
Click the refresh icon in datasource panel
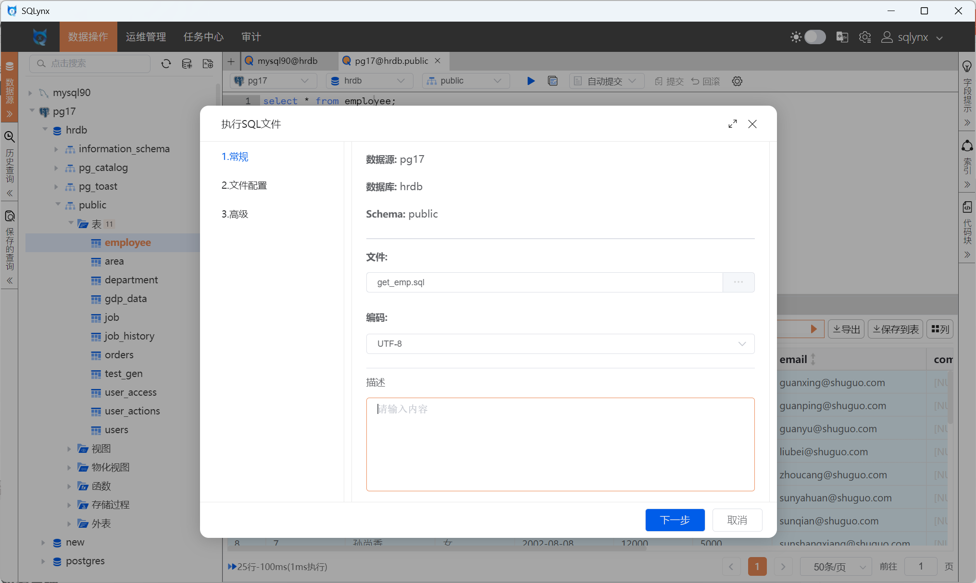click(x=166, y=64)
